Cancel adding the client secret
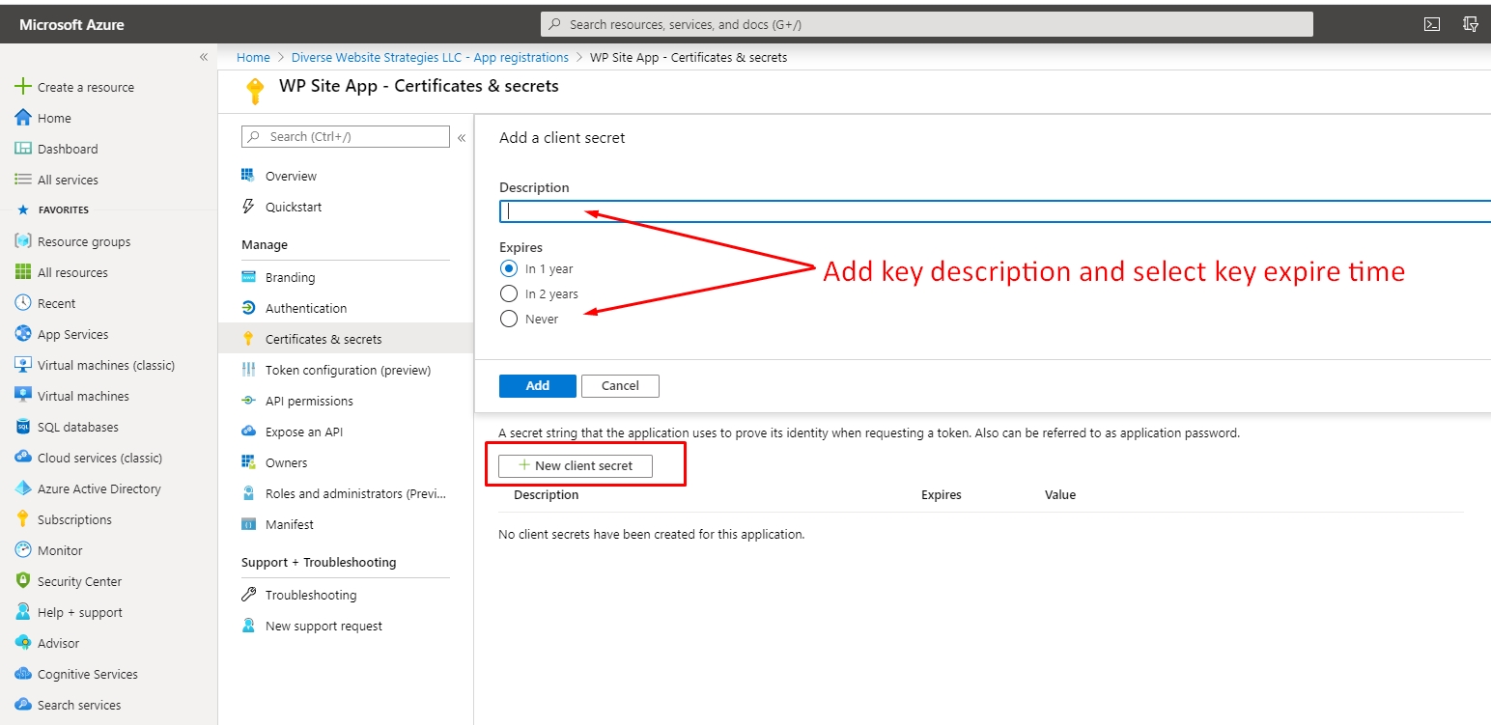This screenshot has height=725, width=1491. (620, 386)
